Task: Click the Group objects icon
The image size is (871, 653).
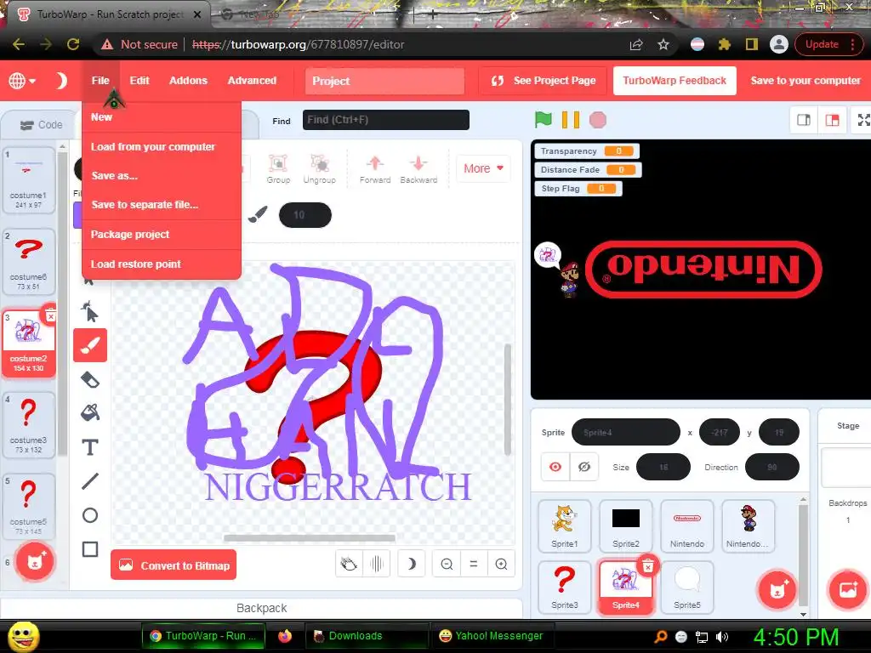Action: (278, 169)
